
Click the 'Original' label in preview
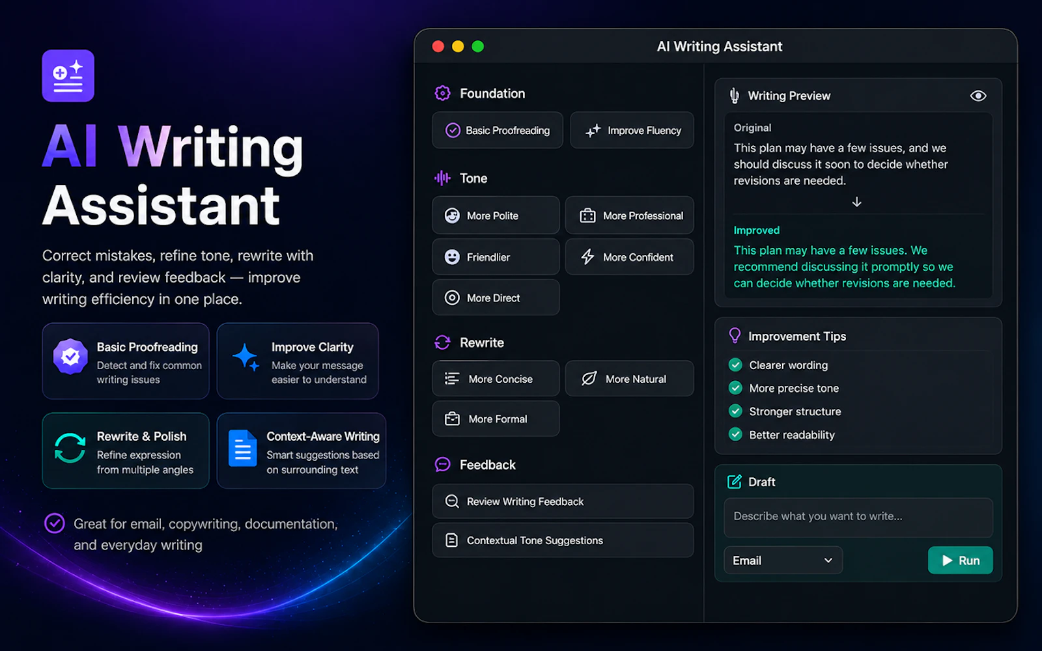pos(752,128)
